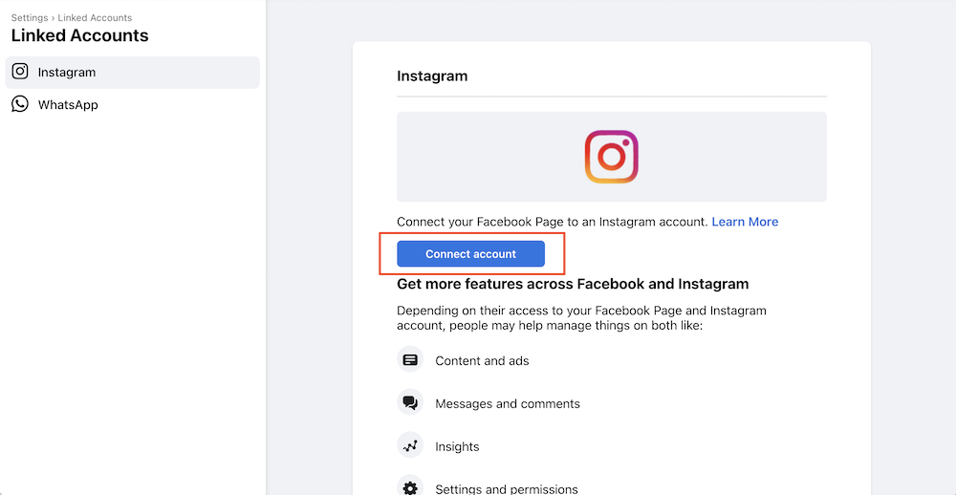This screenshot has height=495, width=956.
Task: Click the Content and ads label
Action: [x=482, y=361]
